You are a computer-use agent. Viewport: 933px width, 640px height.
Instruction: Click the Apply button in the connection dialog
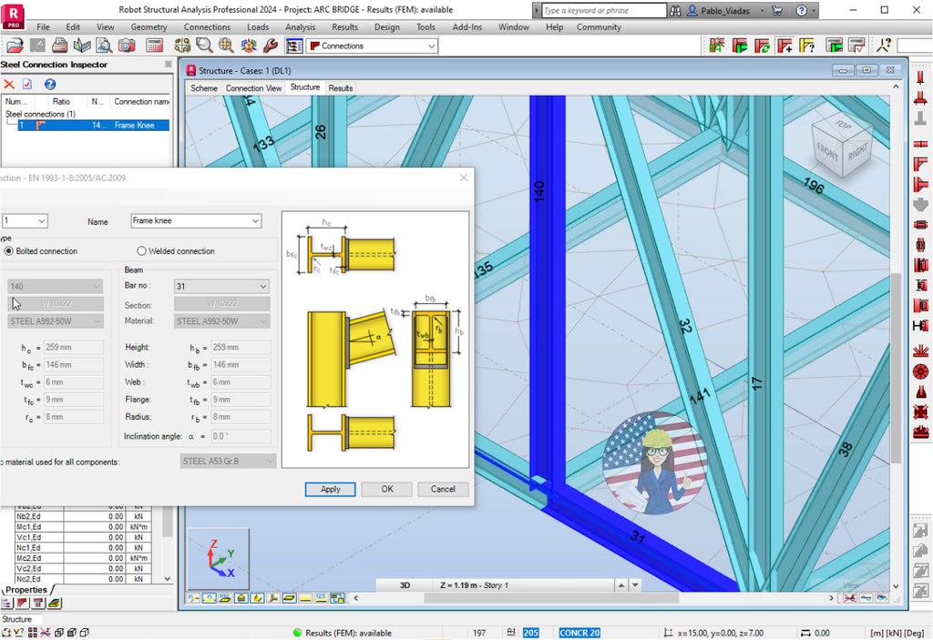pos(330,489)
